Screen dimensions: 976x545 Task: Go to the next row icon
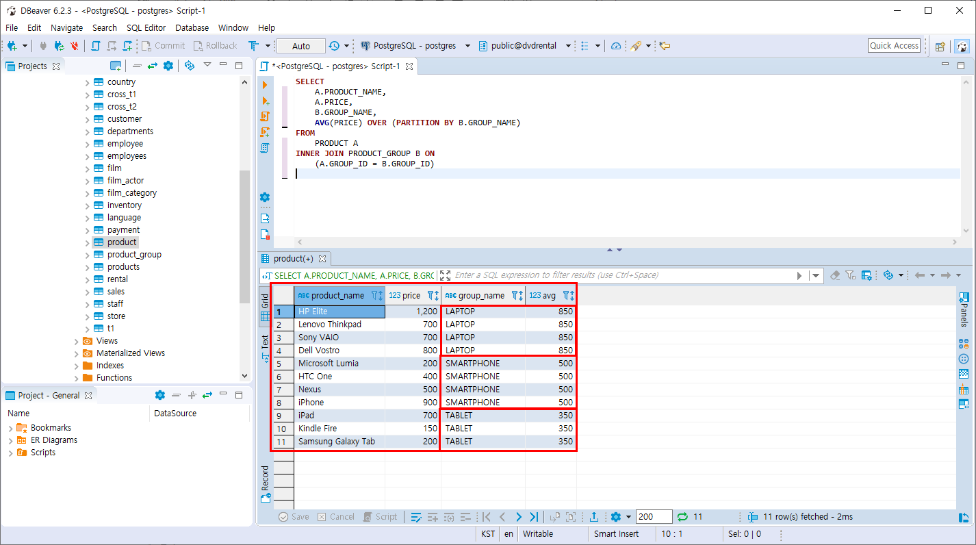tap(519, 517)
